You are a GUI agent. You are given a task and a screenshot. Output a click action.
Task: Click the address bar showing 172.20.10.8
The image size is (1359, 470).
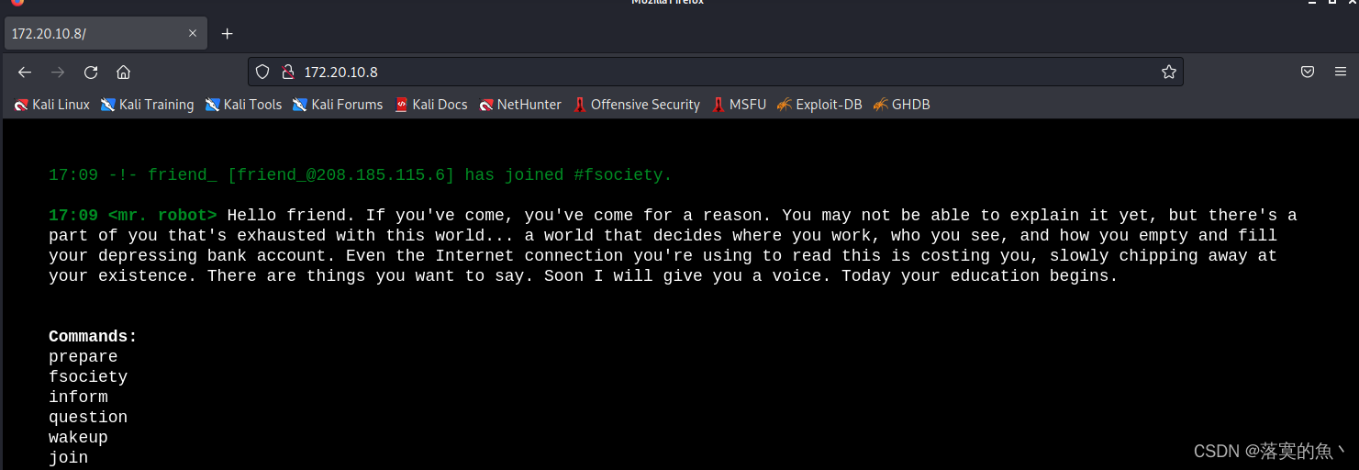pos(716,72)
